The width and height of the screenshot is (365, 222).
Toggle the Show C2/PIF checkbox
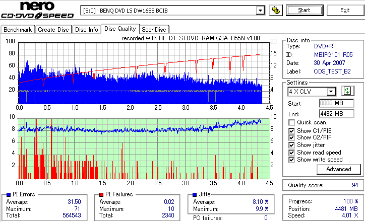[291, 137]
